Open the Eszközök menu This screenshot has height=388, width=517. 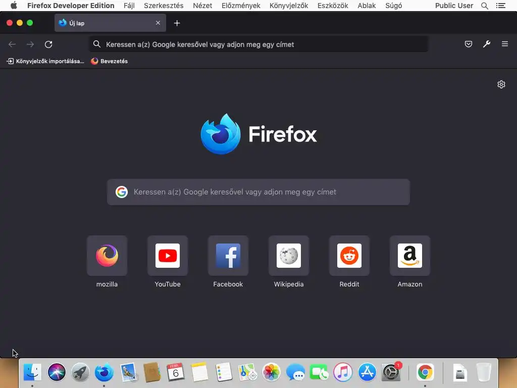point(333,6)
